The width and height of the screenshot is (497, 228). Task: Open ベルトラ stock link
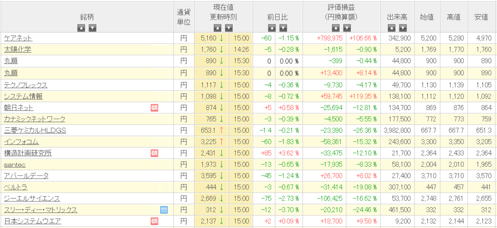[16, 187]
